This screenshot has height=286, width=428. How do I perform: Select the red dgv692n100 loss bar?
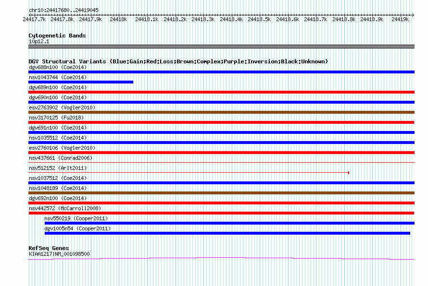(x=221, y=203)
